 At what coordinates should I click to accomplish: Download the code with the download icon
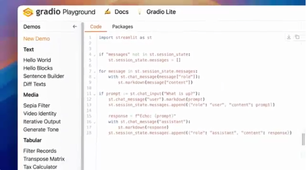click(x=289, y=37)
